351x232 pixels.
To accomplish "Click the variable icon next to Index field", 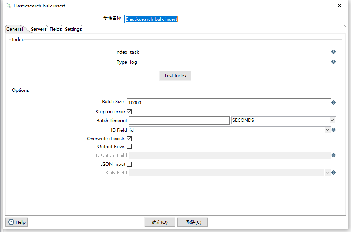I will [333, 52].
